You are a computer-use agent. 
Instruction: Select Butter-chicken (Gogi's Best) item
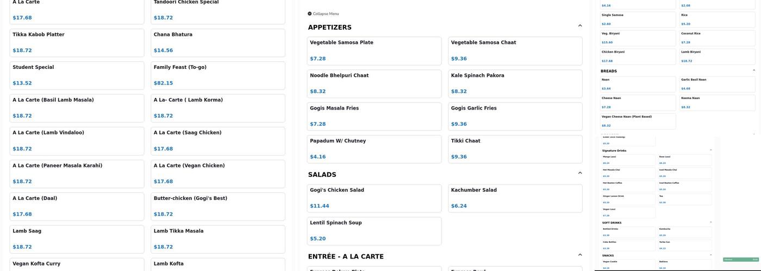click(x=217, y=206)
